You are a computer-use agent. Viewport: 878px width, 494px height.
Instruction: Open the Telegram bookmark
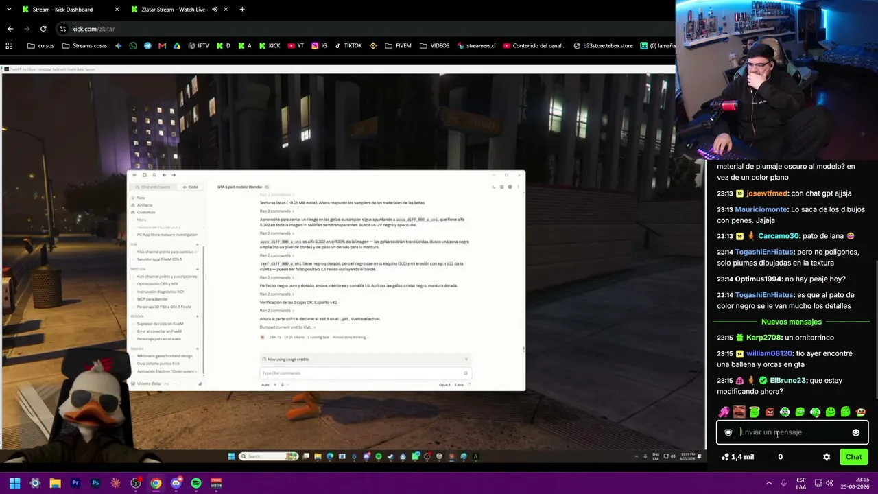coord(147,46)
